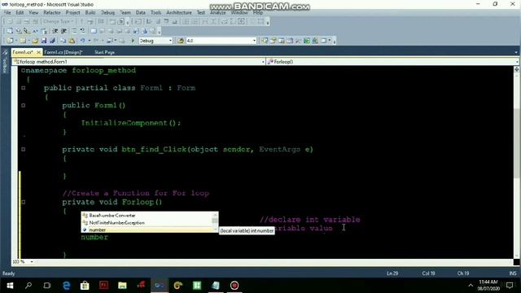Viewport: 521px width, 293px height.
Task: Close the Form1.cs tab
Action: [38, 52]
